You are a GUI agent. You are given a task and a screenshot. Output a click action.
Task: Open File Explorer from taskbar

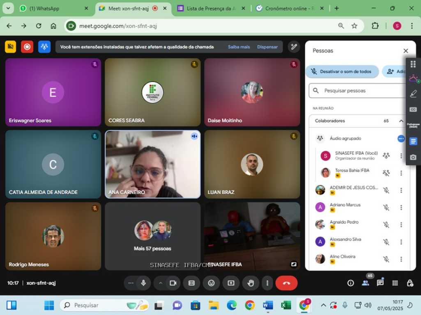pos(214,305)
